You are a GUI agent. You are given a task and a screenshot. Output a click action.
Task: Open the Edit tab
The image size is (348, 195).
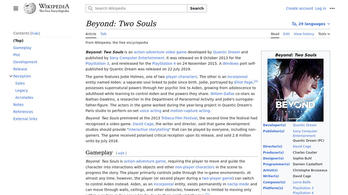point(286,34)
